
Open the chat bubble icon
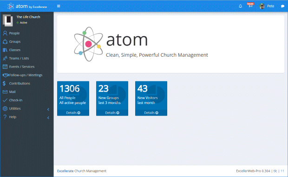282,6
